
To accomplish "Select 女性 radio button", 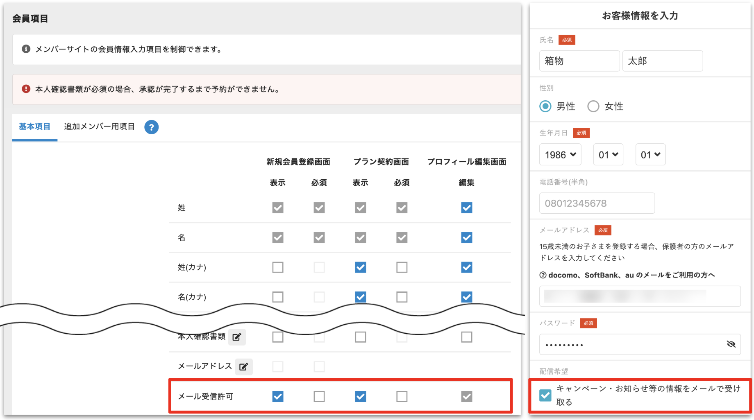I will (x=593, y=106).
